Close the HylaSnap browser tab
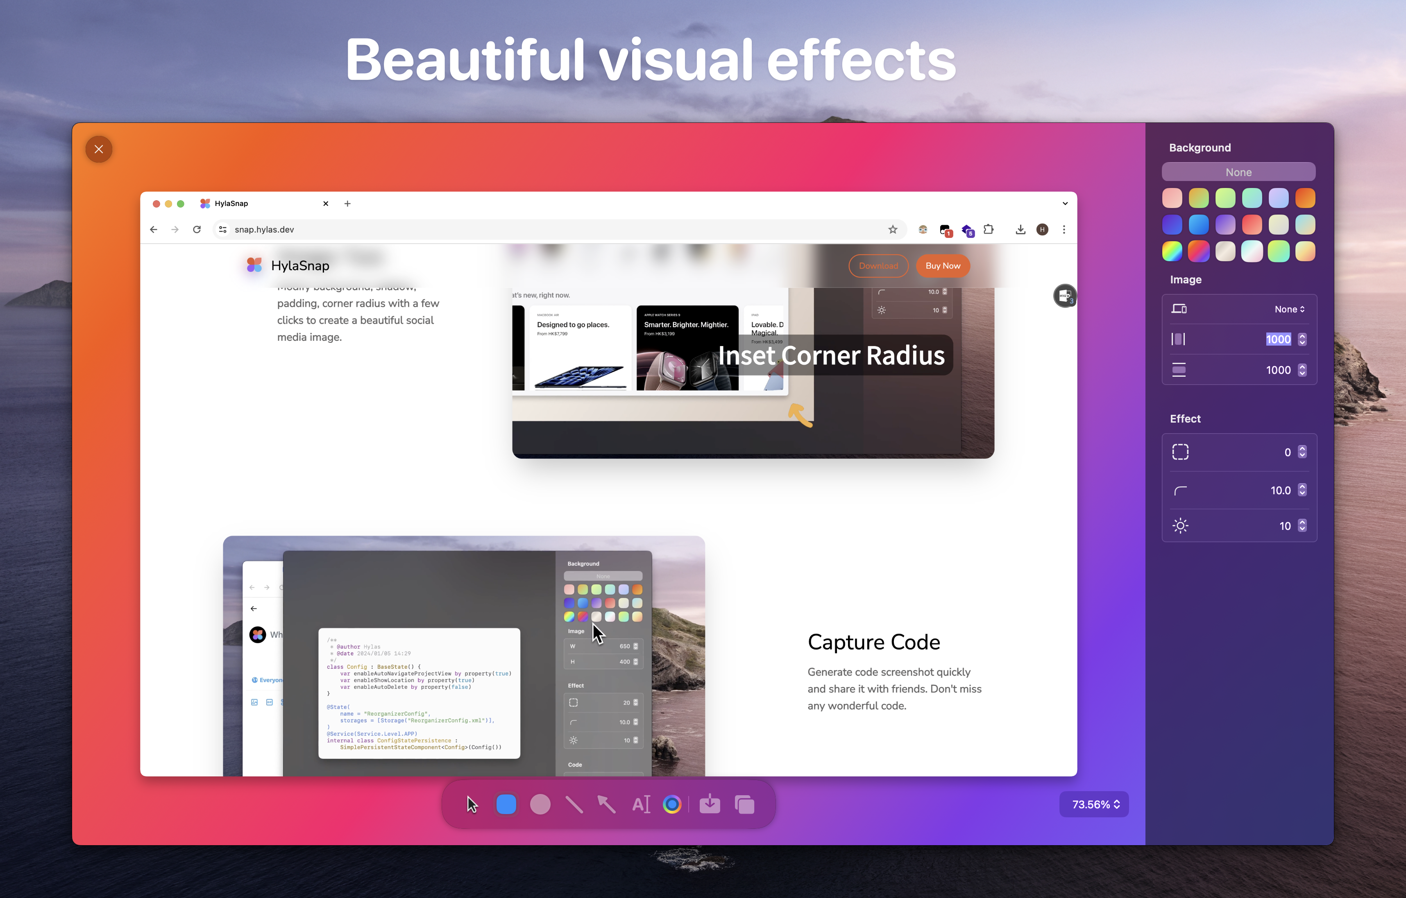Viewport: 1406px width, 898px height. 326,204
